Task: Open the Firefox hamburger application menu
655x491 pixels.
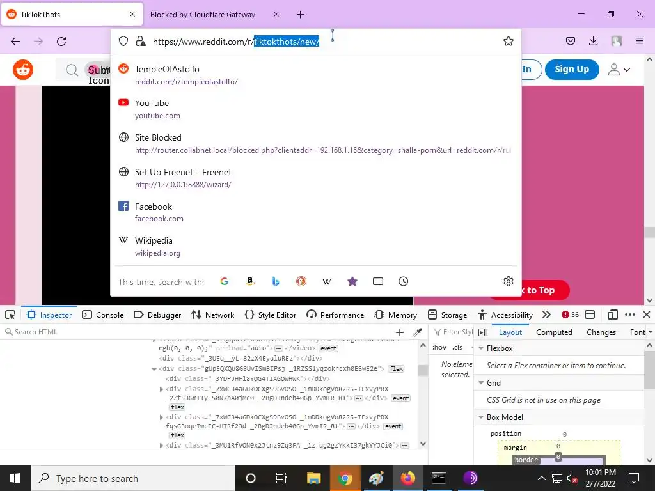Action: [639, 41]
